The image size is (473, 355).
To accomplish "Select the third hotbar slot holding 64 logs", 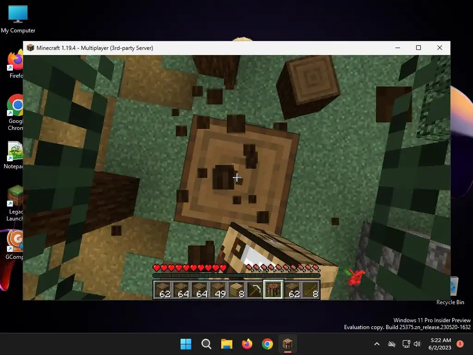I will [200, 290].
